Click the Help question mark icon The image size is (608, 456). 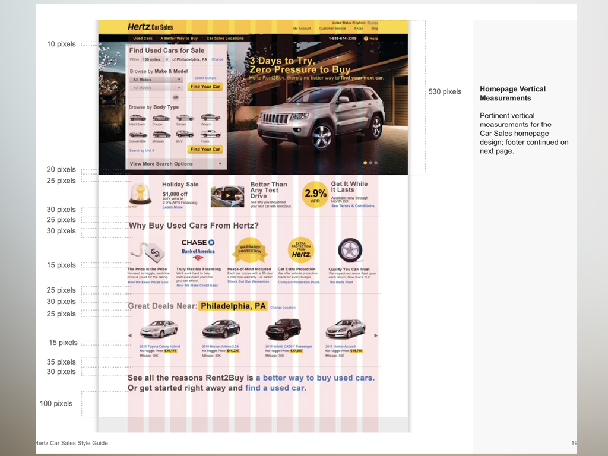(x=366, y=39)
